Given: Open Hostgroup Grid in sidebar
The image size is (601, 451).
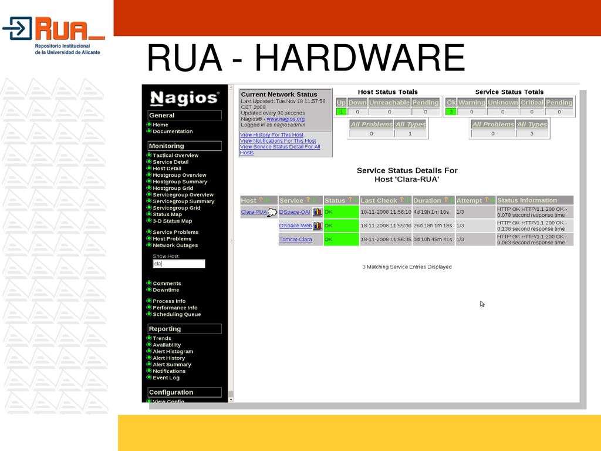Looking at the screenshot, I should 173,188.
